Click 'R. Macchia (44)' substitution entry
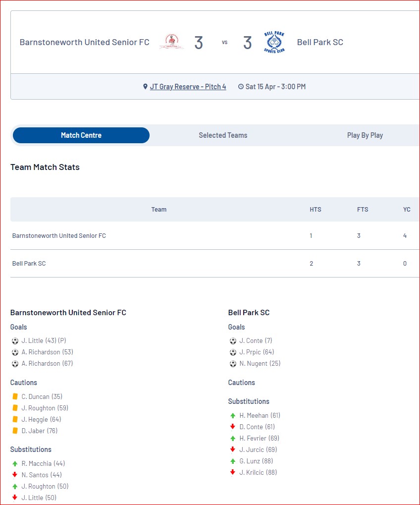The image size is (420, 505). click(43, 463)
